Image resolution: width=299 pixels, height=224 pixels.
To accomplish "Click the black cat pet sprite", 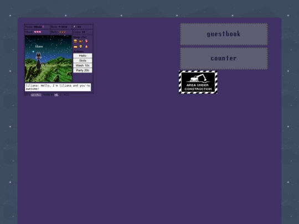I will [39, 61].
